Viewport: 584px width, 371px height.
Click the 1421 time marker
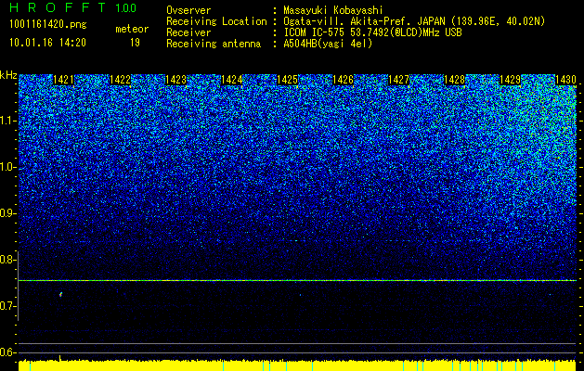(63, 80)
